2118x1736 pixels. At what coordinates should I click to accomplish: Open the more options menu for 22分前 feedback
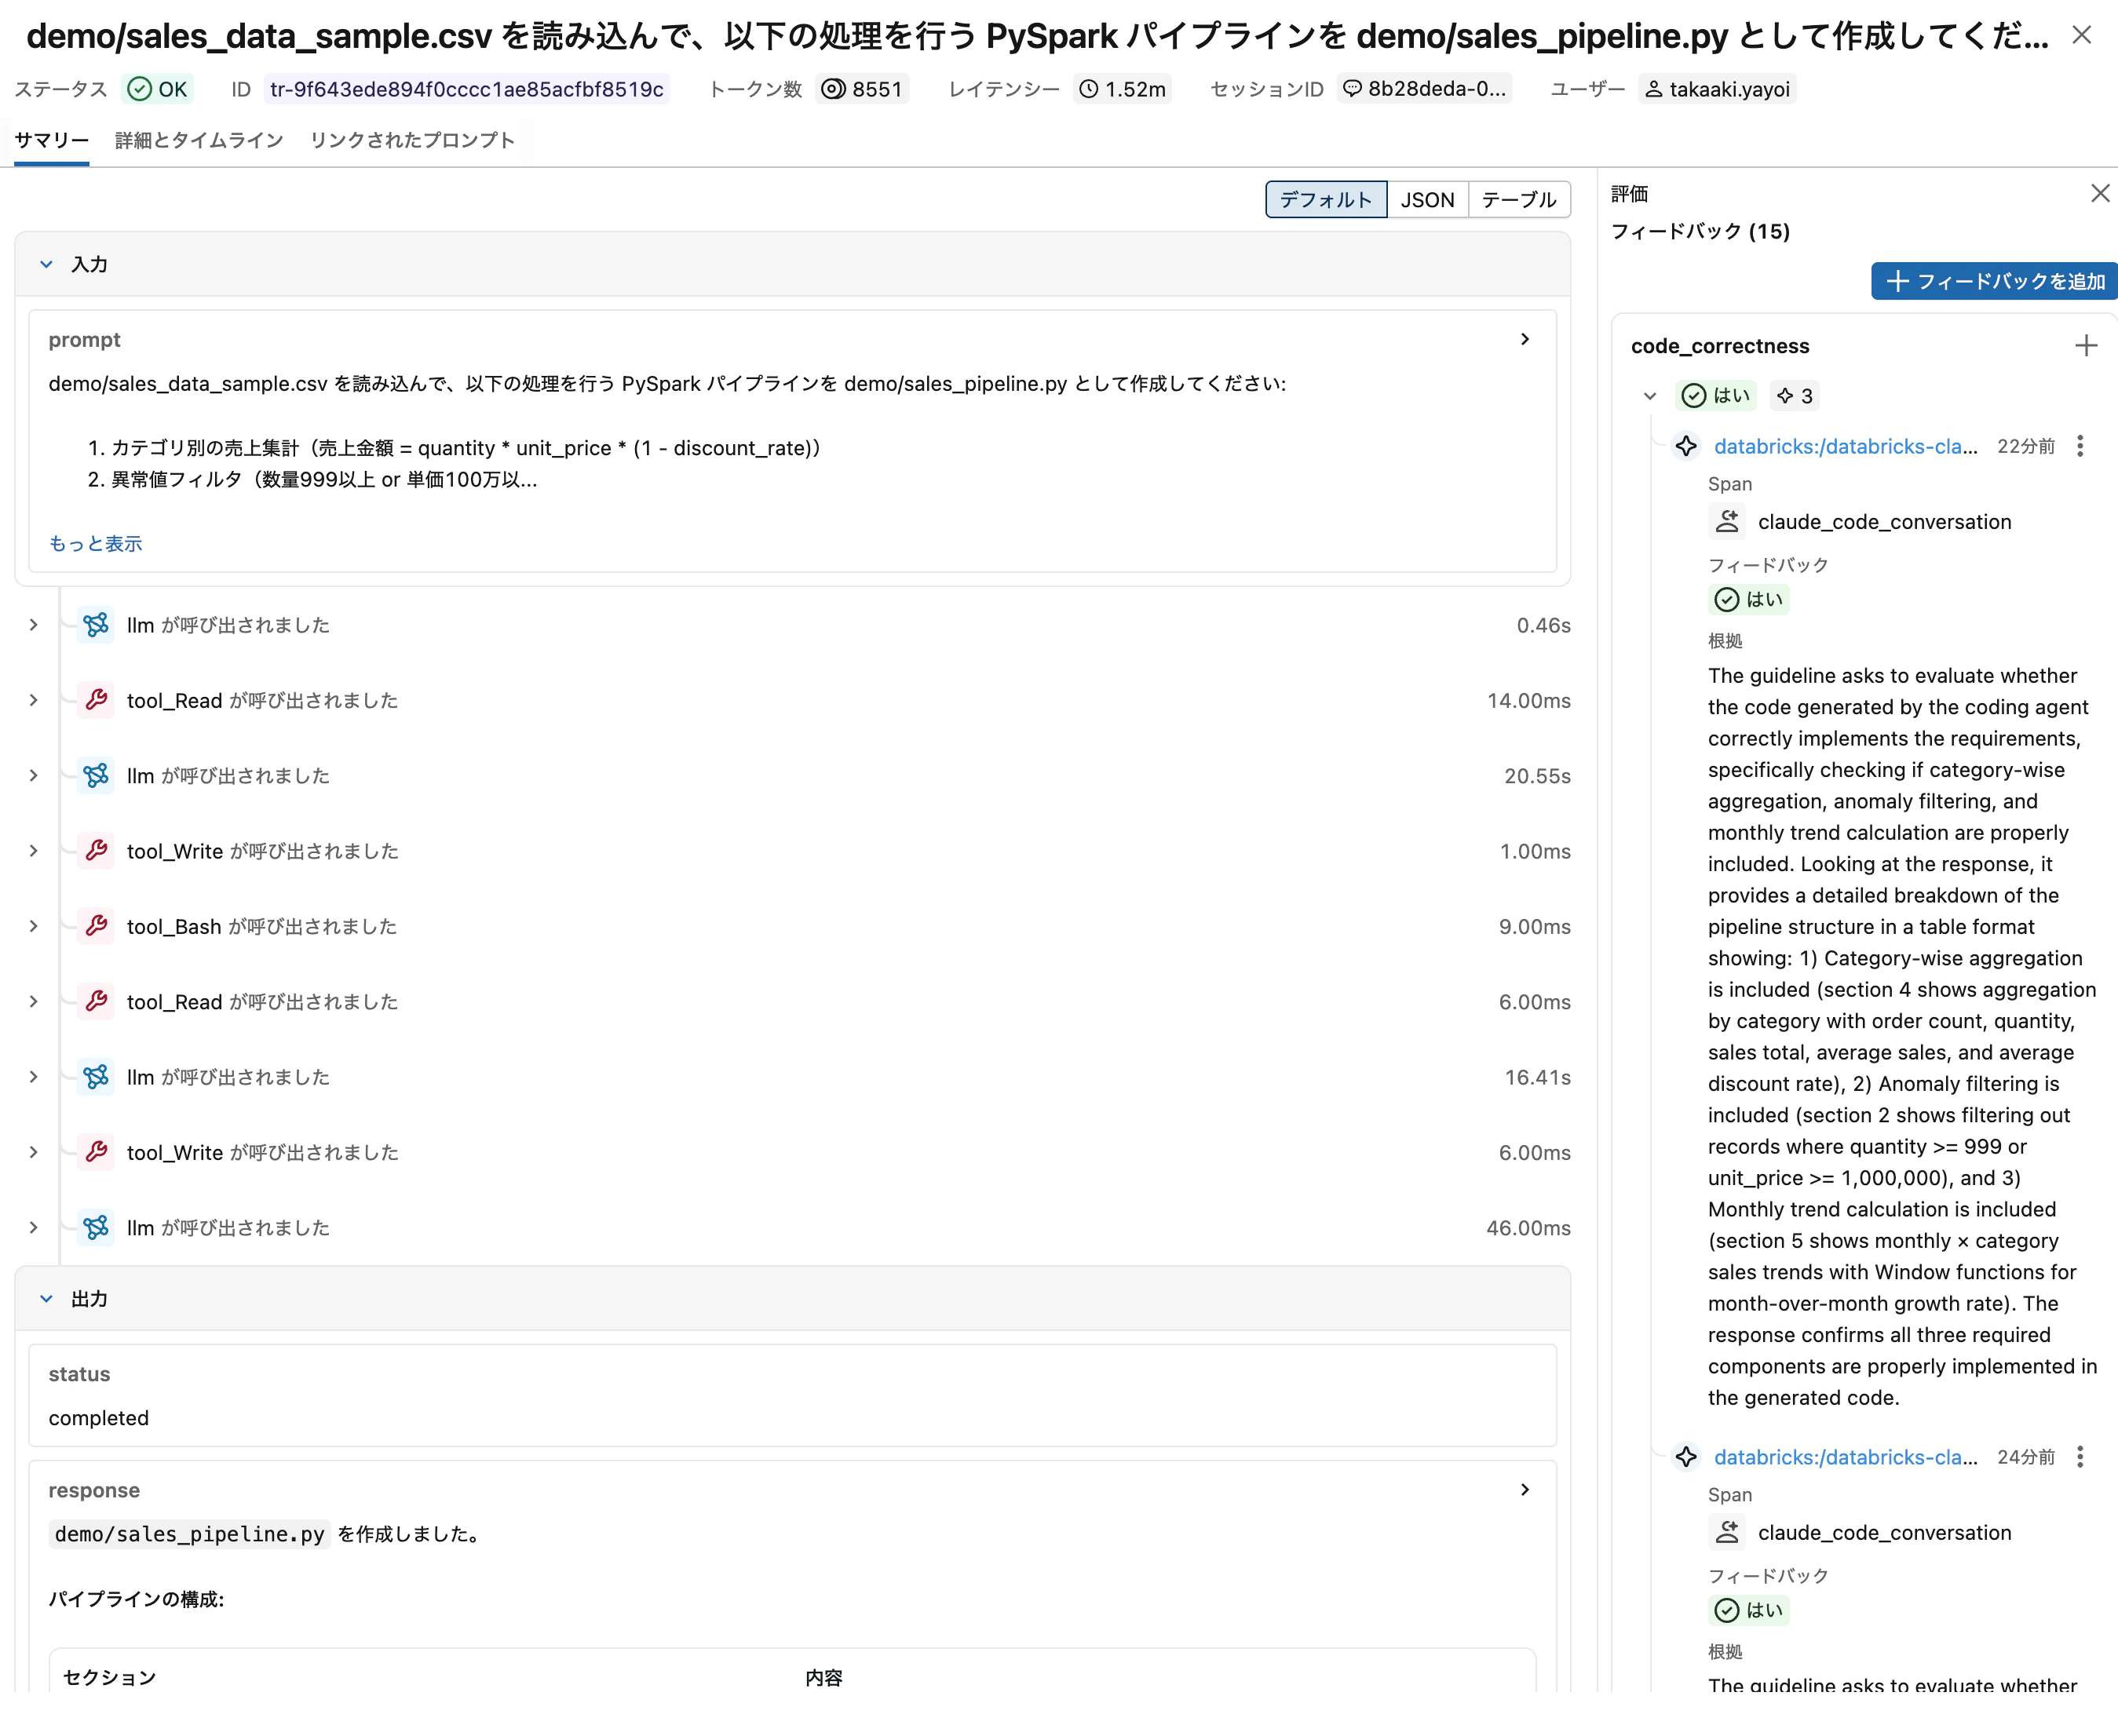pyautogui.click(x=2080, y=446)
